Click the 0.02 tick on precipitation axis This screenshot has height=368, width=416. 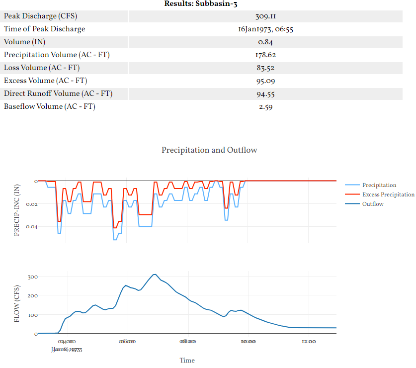click(x=32, y=204)
